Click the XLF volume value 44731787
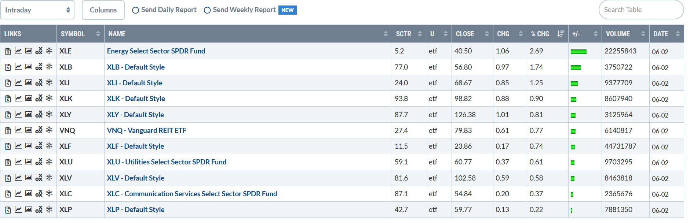Viewport: 690px width, 223px height. pyautogui.click(x=620, y=146)
